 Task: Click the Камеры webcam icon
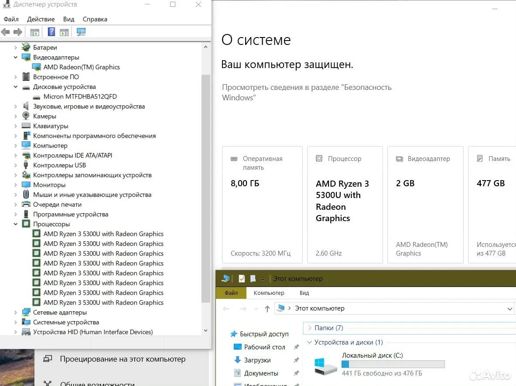pyautogui.click(x=26, y=116)
